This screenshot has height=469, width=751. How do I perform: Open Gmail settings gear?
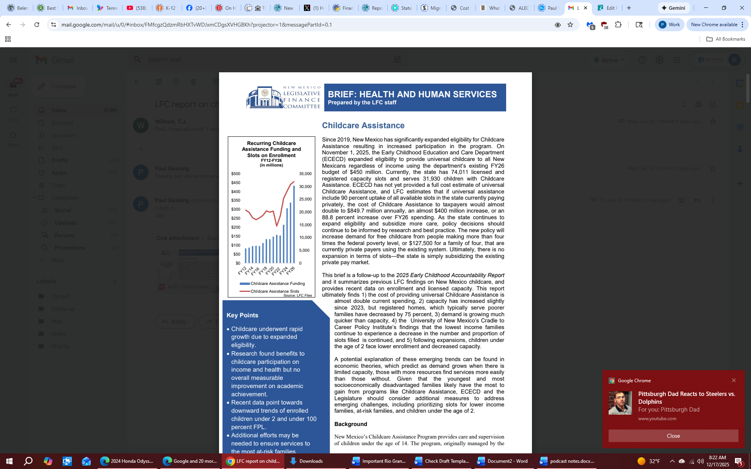(x=659, y=60)
